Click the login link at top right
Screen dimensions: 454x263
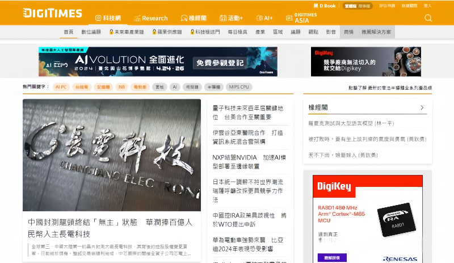pos(427,6)
